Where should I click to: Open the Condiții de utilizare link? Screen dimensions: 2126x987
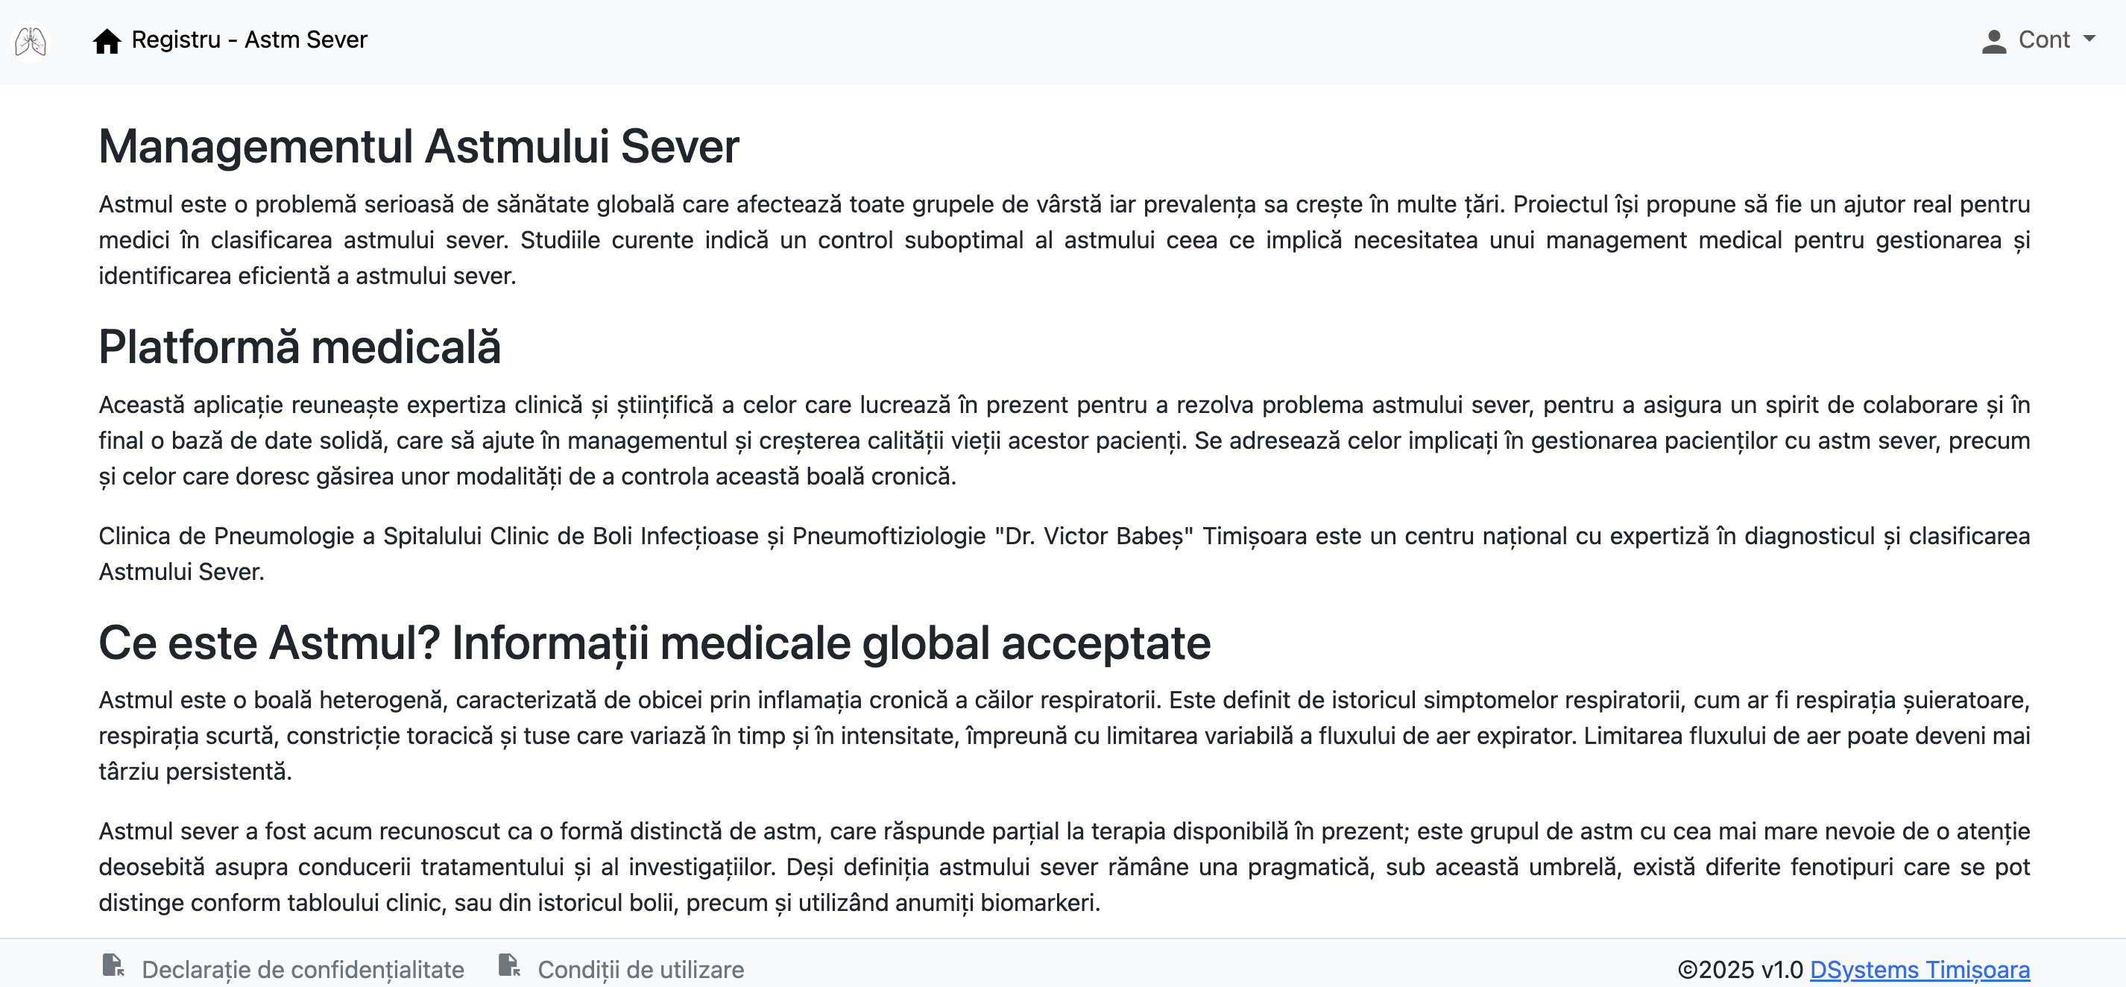click(x=640, y=969)
